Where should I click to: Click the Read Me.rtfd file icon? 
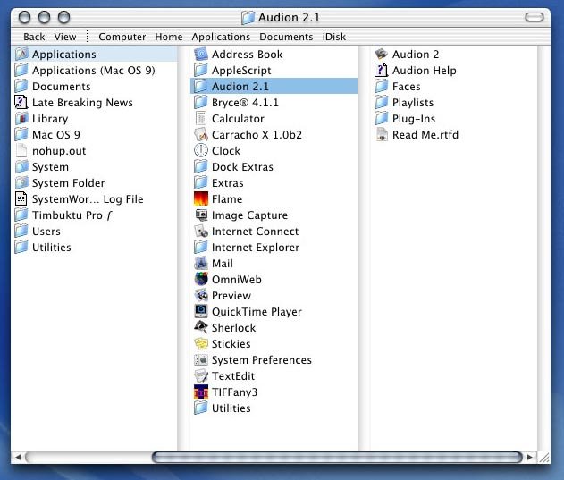pyautogui.click(x=382, y=135)
